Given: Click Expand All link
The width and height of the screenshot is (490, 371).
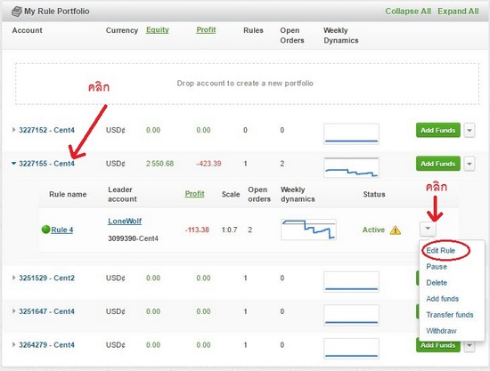Looking at the screenshot, I should click(x=458, y=12).
